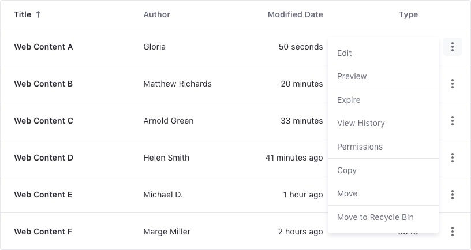Image resolution: width=471 pixels, height=250 pixels.
Task: Click Move to Recycle Bin
Action: pos(375,217)
